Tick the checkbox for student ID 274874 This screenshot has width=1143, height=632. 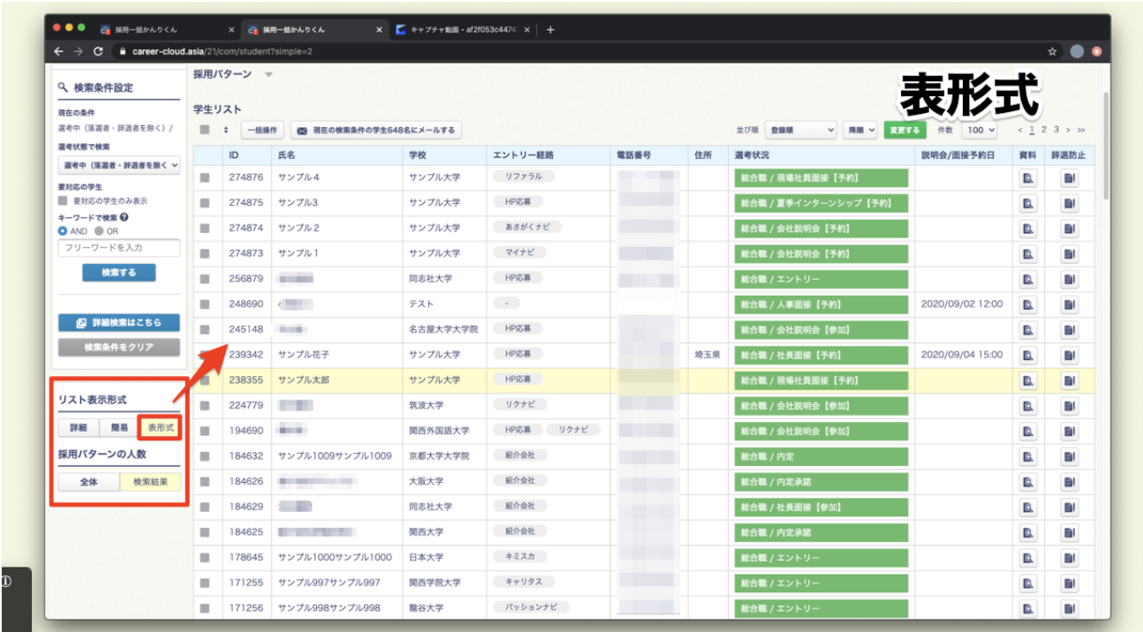205,229
